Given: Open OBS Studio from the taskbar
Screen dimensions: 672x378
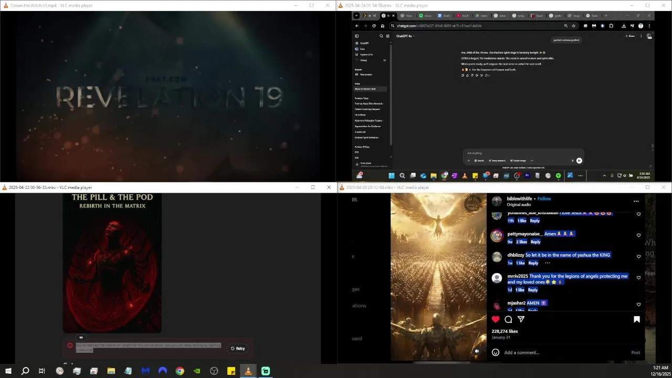Looking at the screenshot, I should pos(214,371).
